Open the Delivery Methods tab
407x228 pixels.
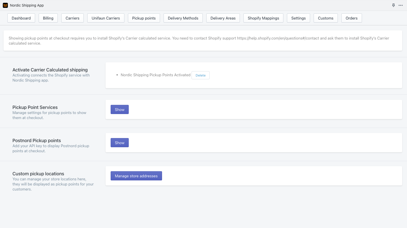point(183,18)
